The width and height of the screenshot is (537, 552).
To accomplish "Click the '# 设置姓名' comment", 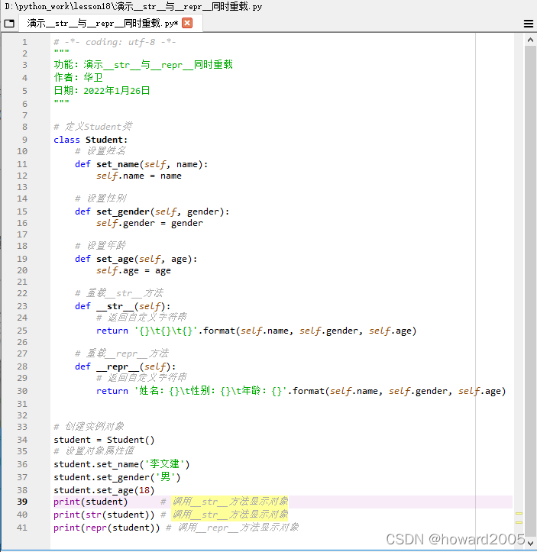I will (x=100, y=151).
